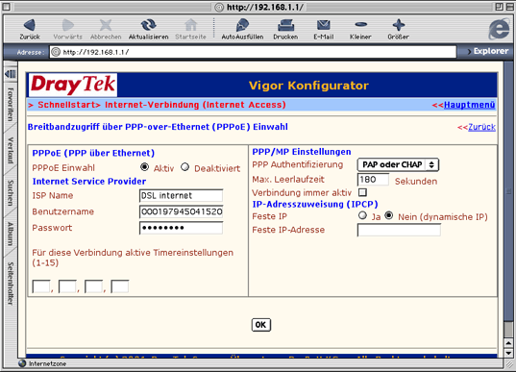Select Deaktiviert for PPPoE Einwahl
The image size is (516, 372).
coord(184,167)
